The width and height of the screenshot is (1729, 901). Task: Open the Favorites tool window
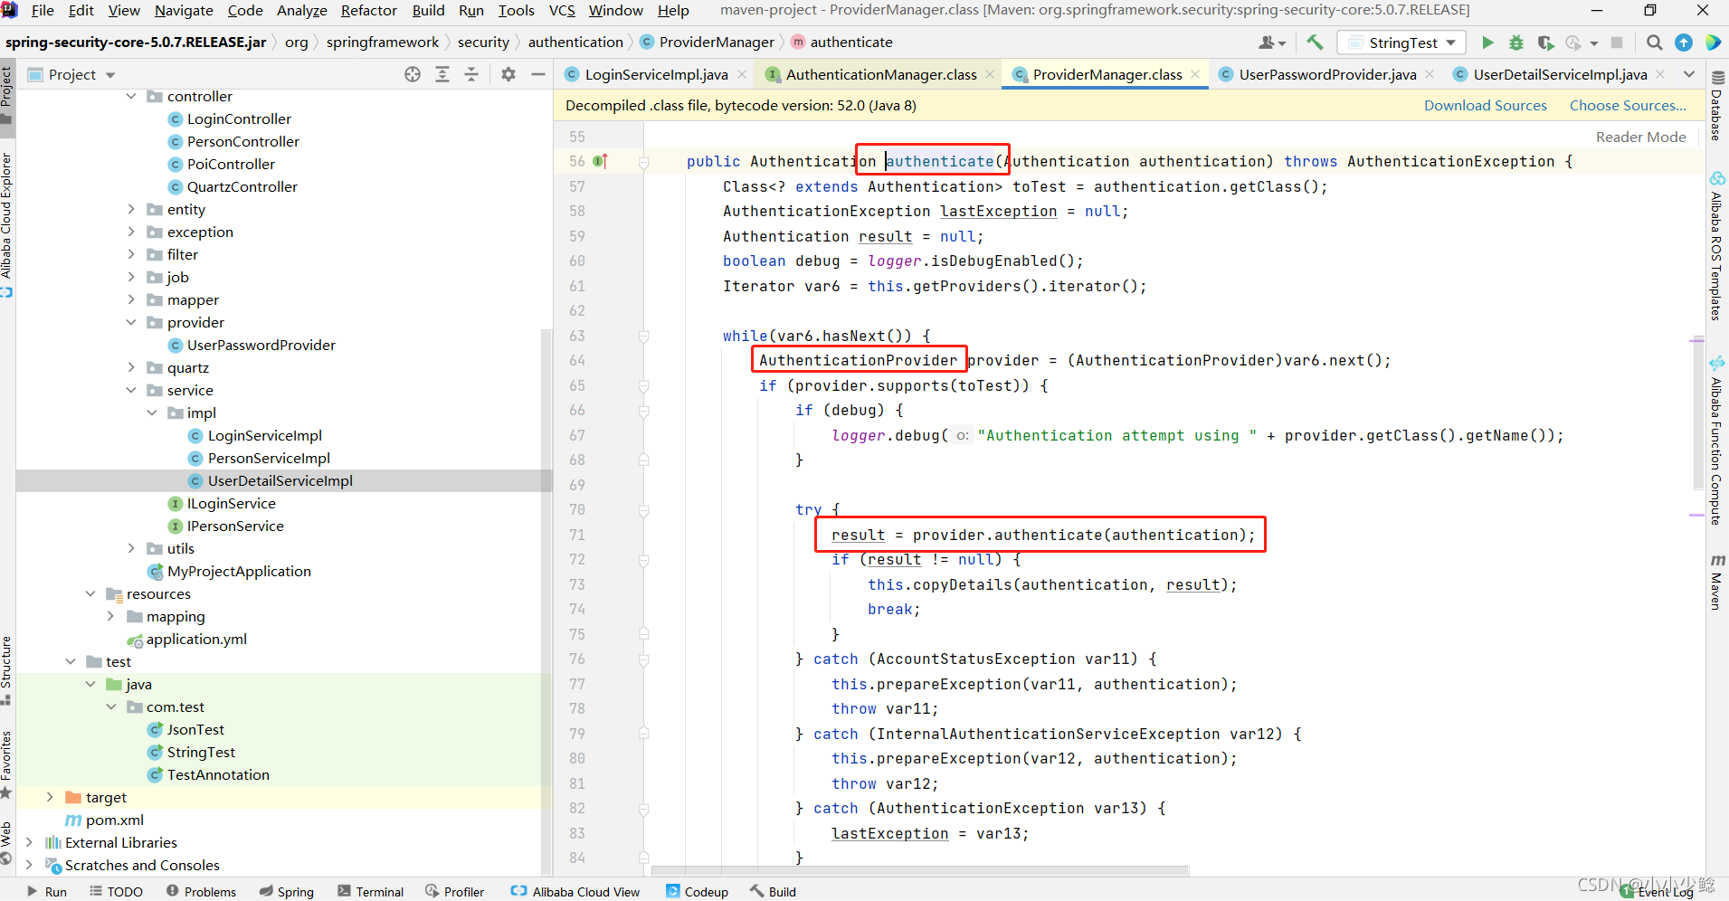click(6, 764)
